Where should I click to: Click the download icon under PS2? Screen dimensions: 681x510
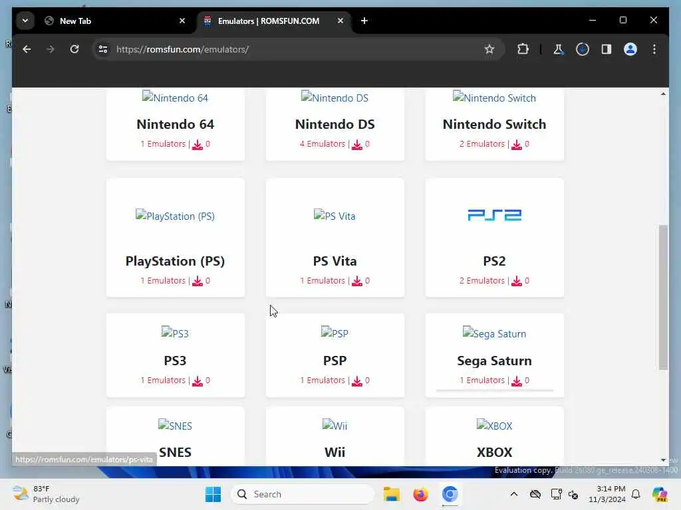point(517,281)
